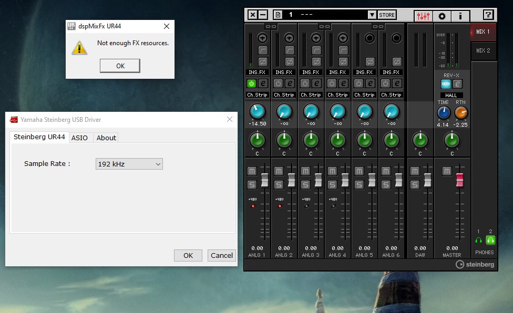Image resolution: width=513 pixels, height=313 pixels.
Task: Click the ANLG 1 fader value 0.00
Action: click(257, 248)
